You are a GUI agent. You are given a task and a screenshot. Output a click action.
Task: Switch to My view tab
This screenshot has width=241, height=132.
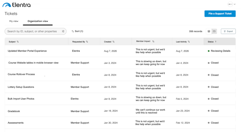click(14, 21)
